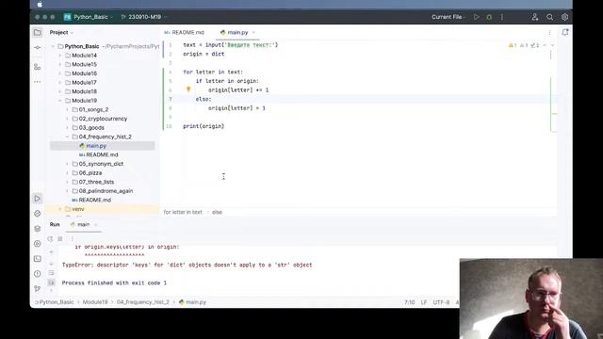
Task: Open the Python Packages tool window icon
Action: pos(38,229)
